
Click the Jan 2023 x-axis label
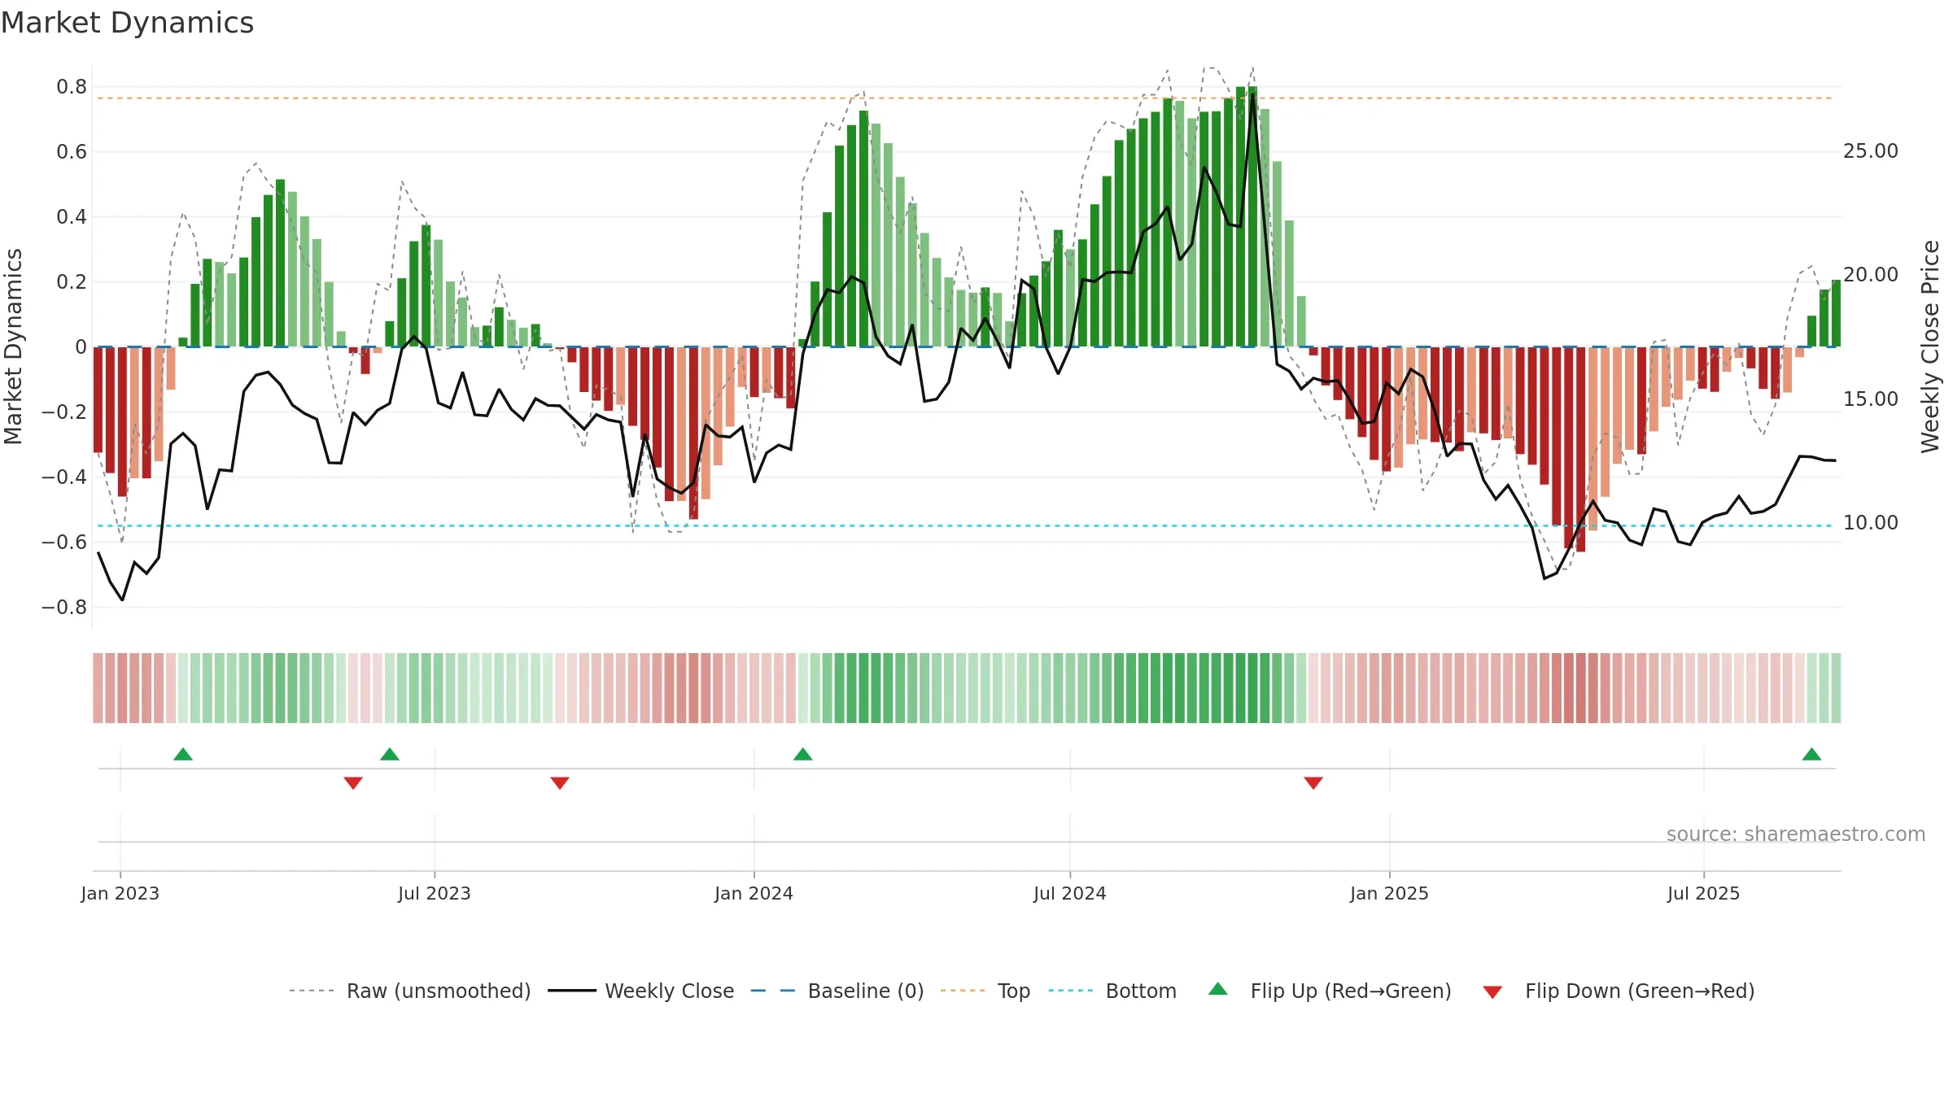120,893
